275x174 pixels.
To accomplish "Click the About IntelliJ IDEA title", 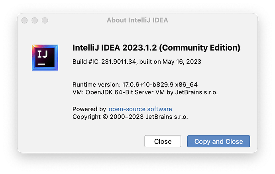I will [x=137, y=20].
